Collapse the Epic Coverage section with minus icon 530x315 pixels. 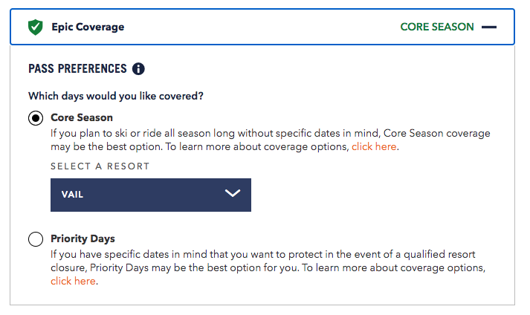tap(488, 27)
